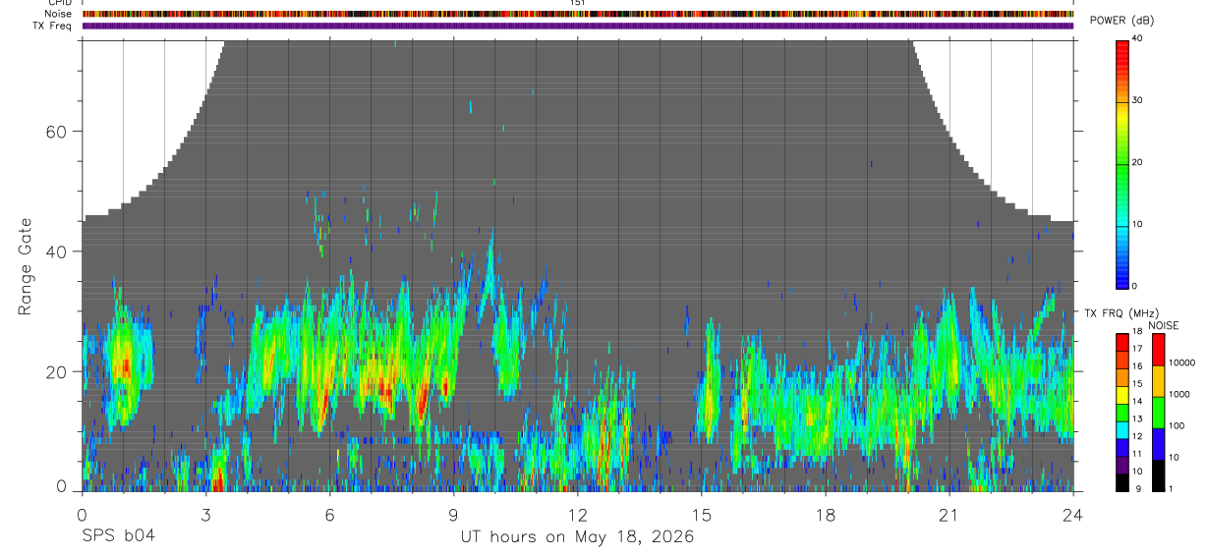Click the cyan 12 MHz TX FRQ swatch
Viewport: 1207px width, 557px height.
tap(1122, 429)
